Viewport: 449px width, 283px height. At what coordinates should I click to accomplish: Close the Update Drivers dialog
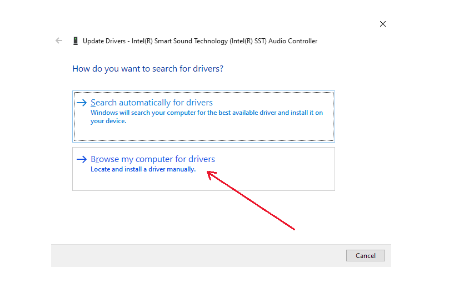pos(382,24)
